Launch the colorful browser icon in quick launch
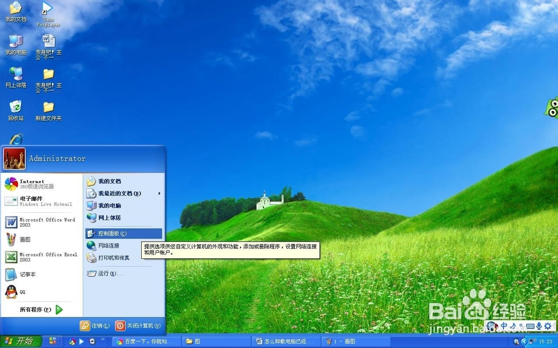This screenshot has width=558, height=348. click(x=72, y=342)
